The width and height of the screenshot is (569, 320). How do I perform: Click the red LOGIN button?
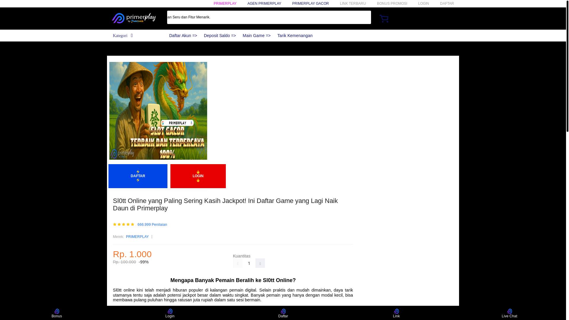[198, 176]
